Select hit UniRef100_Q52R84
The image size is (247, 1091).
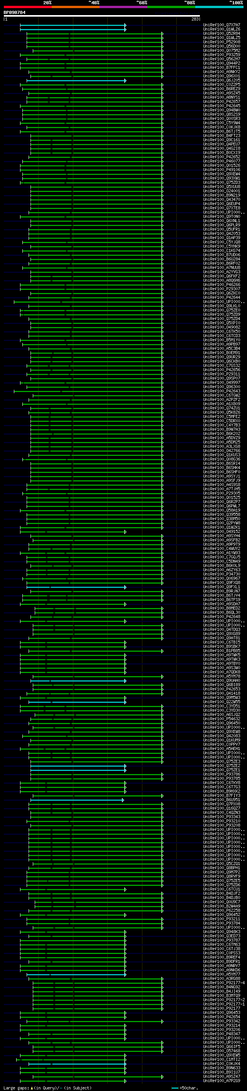point(222,33)
